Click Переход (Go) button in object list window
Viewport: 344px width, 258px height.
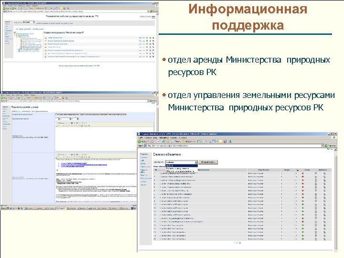[330, 146]
